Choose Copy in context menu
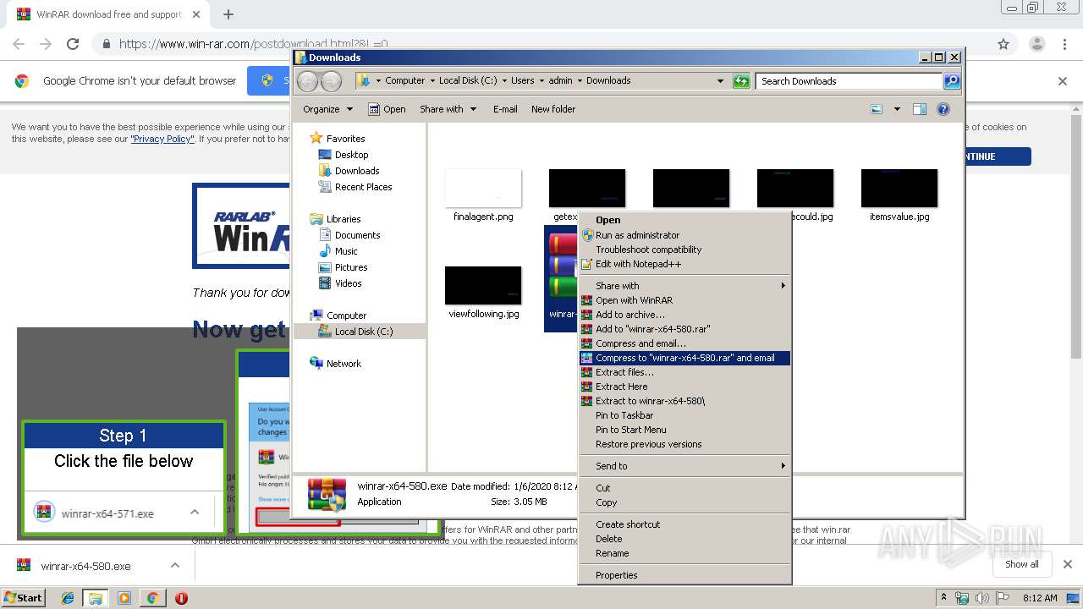 point(684,502)
